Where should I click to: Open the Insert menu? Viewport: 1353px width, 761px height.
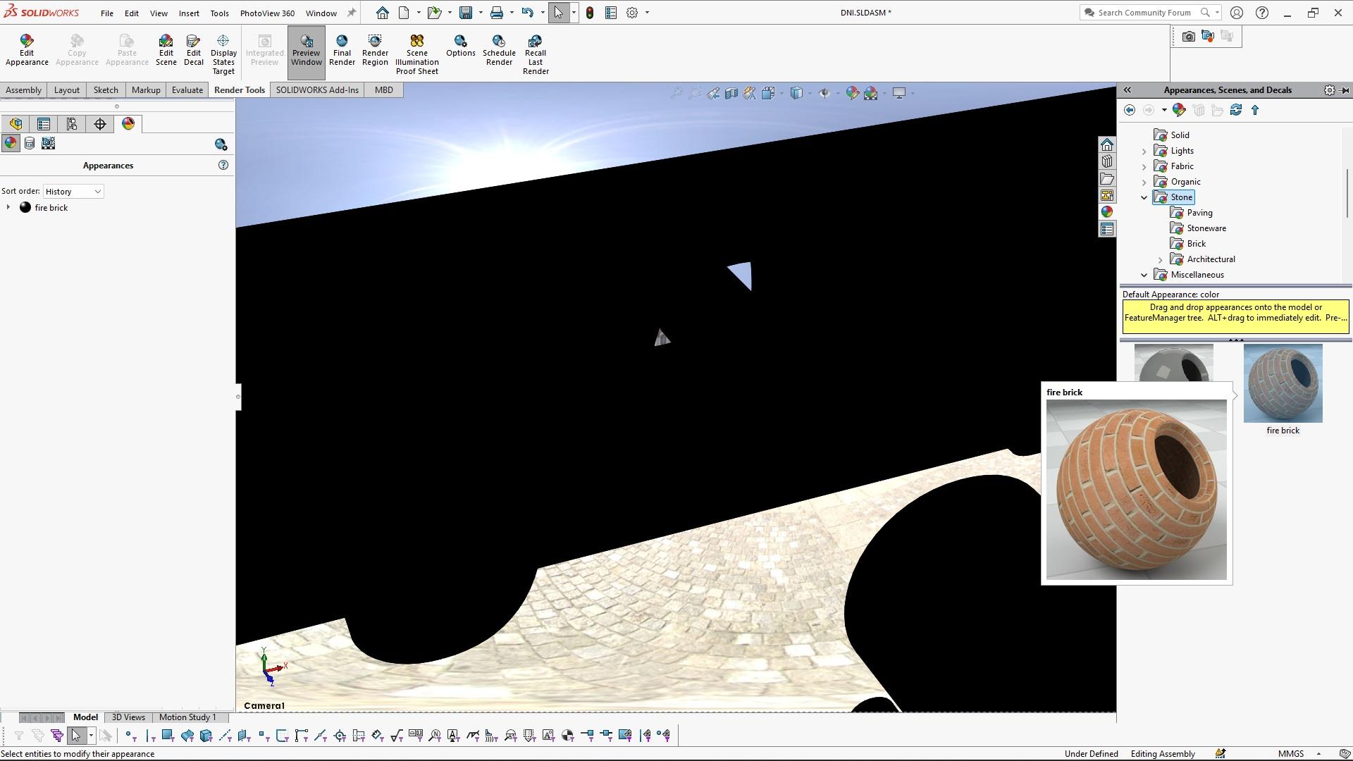pos(189,13)
